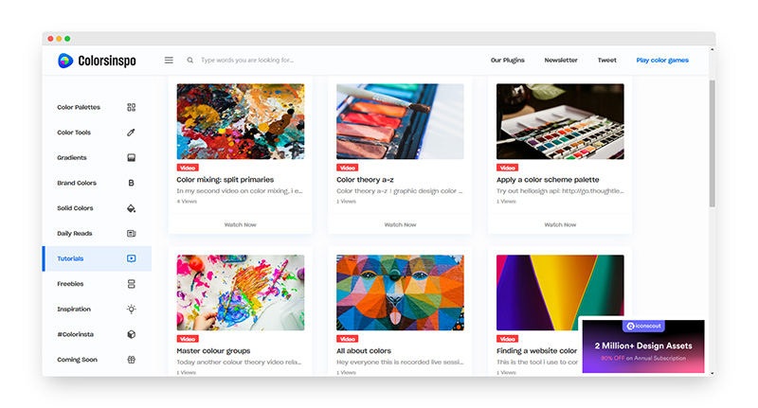Click the Brand Colors B icon
This screenshot has height=408, width=758.
[131, 183]
